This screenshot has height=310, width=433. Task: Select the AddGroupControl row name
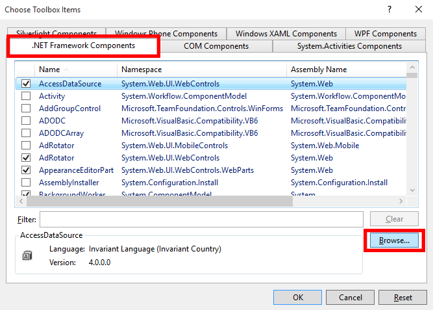pos(69,108)
